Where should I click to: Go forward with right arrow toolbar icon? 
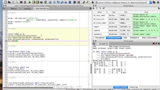(x=96, y=2)
